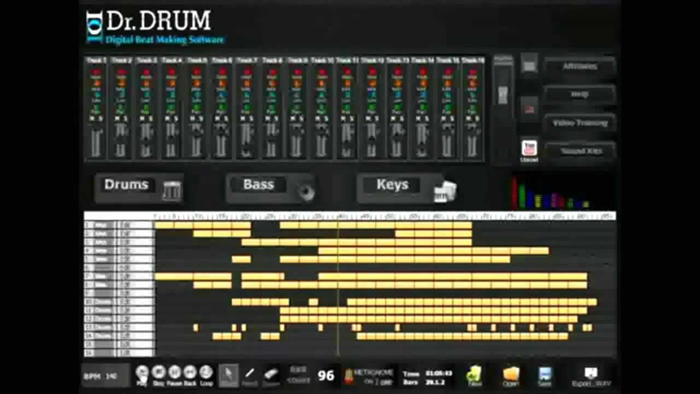Start playback with the Play button

click(x=142, y=372)
